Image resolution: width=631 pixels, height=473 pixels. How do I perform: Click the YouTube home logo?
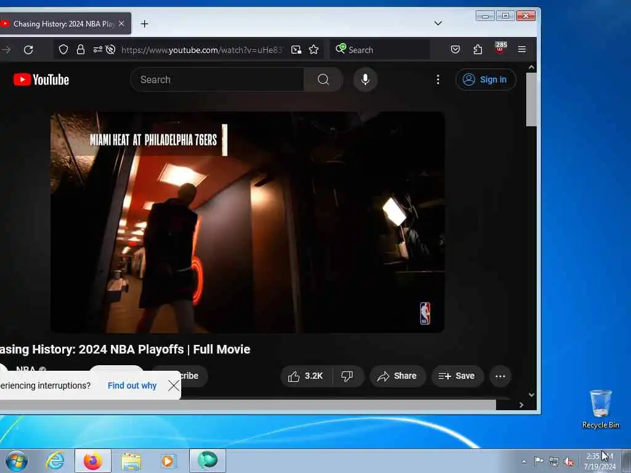[x=41, y=79]
